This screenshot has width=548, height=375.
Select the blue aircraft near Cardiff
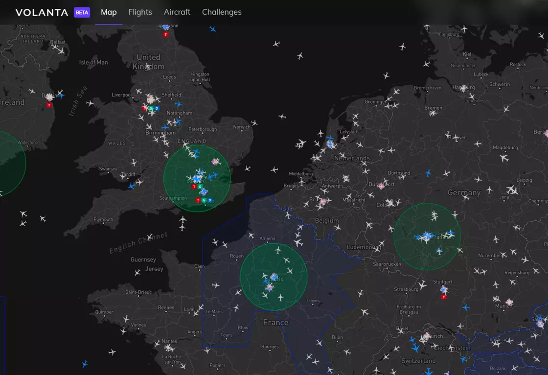[132, 186]
